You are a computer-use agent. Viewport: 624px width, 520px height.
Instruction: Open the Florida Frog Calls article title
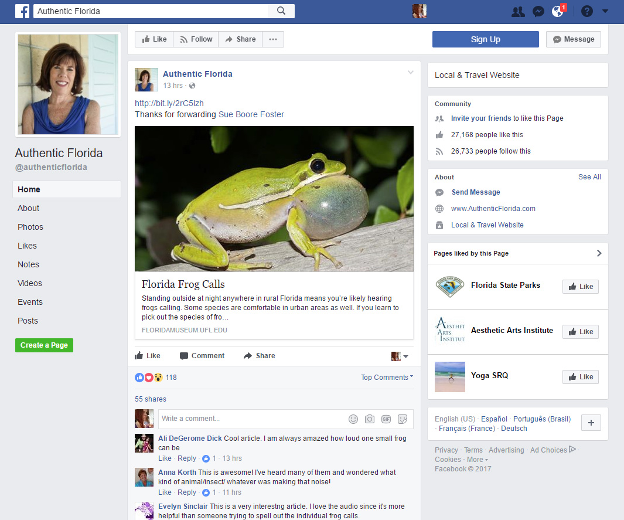tap(183, 284)
